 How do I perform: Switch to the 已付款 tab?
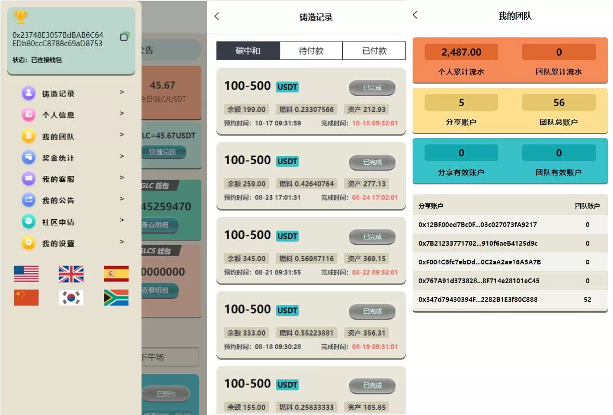pyautogui.click(x=374, y=51)
